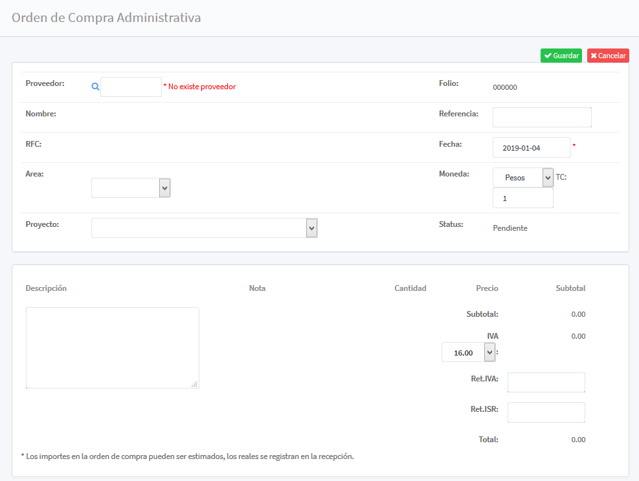Focus the Proveedor code input box
The image size is (639, 481).
[x=131, y=87]
